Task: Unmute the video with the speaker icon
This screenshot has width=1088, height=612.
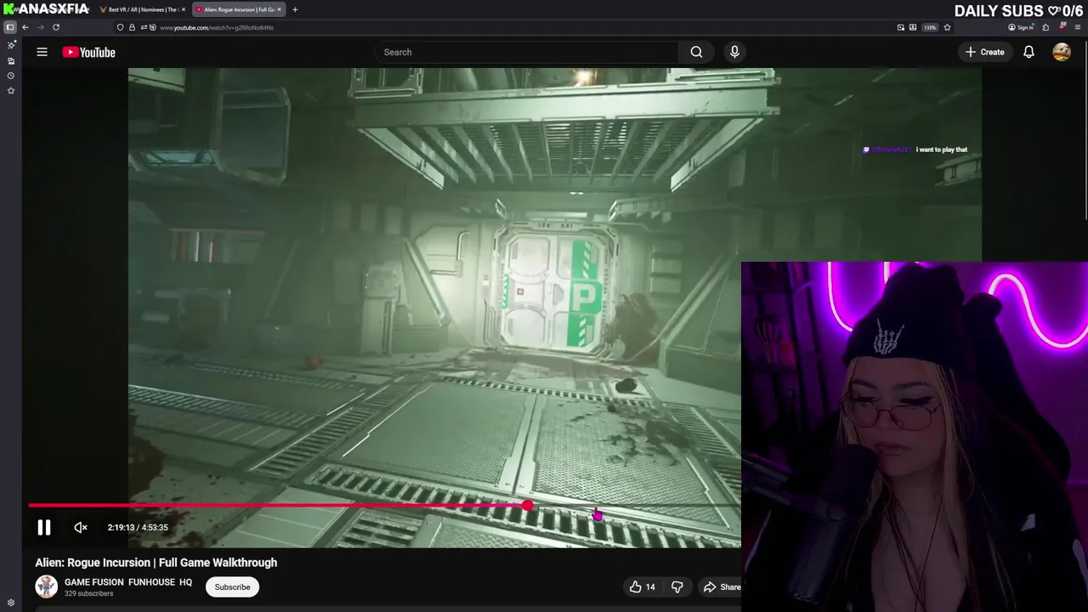Action: tap(81, 527)
